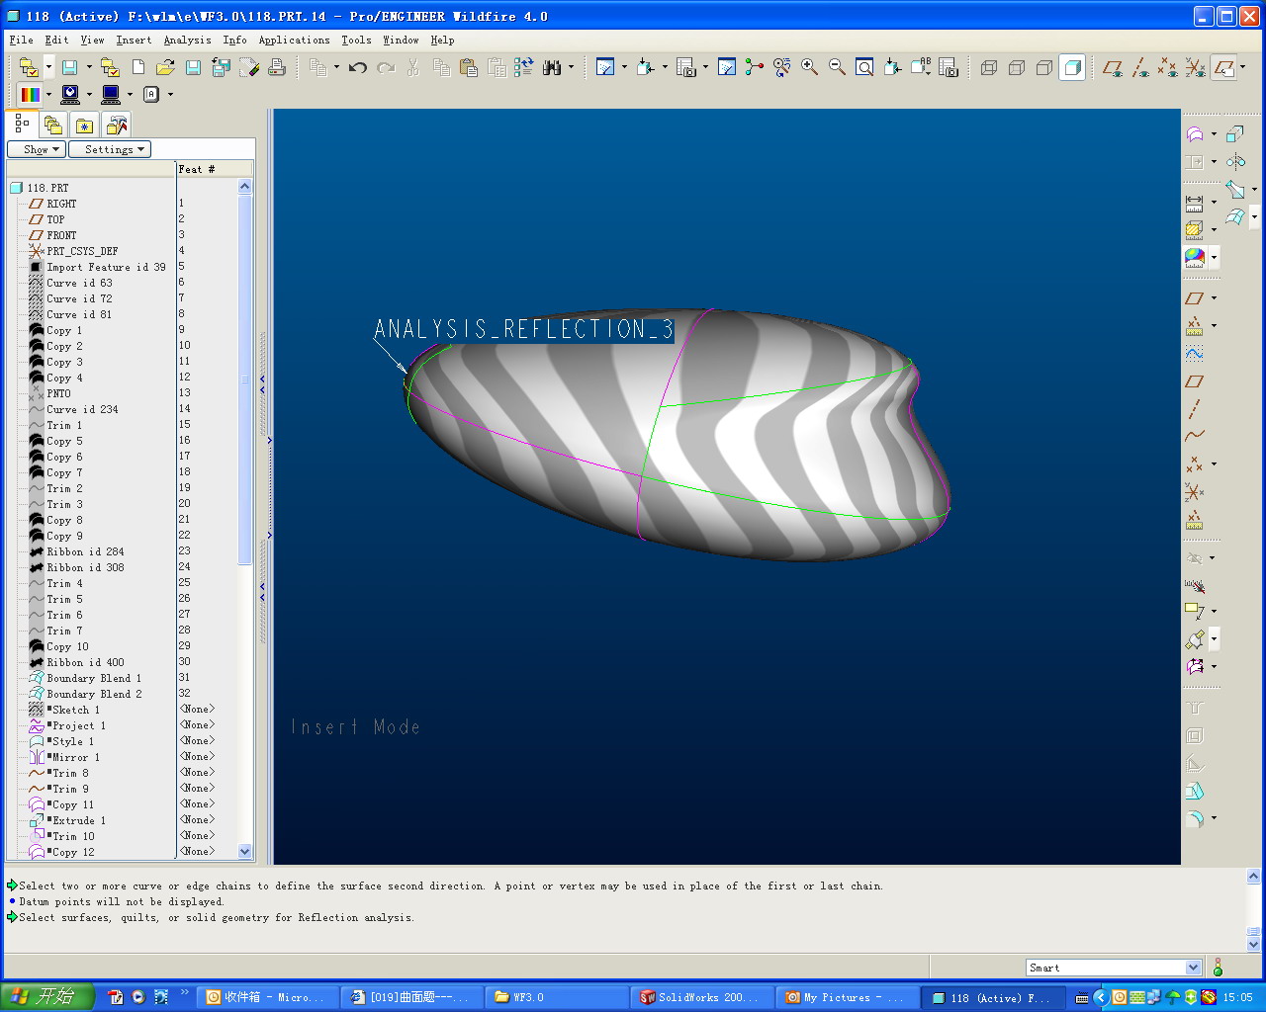Toggle datum planes display

[x=1113, y=67]
